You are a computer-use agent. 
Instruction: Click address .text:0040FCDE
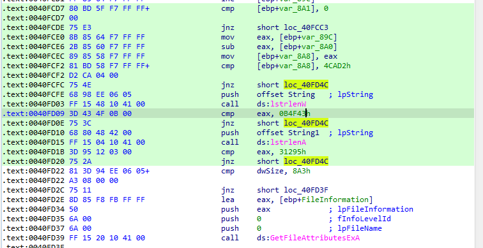pos(33,27)
